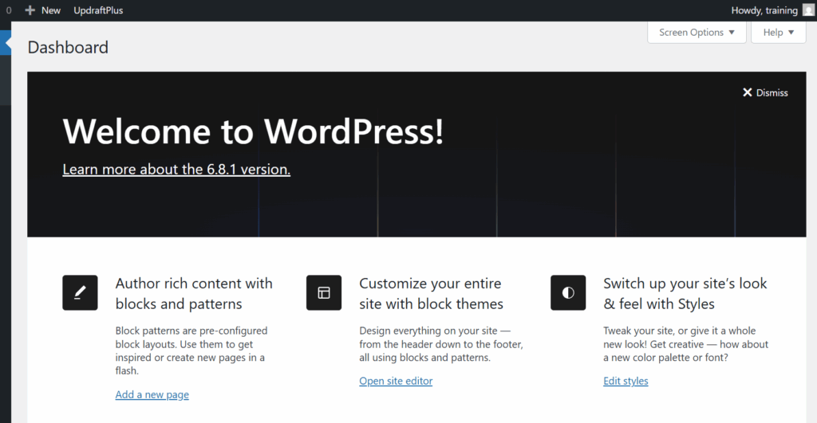Image resolution: width=817 pixels, height=423 pixels.
Task: Click the Welcome to WordPress! heading
Action: (x=253, y=131)
